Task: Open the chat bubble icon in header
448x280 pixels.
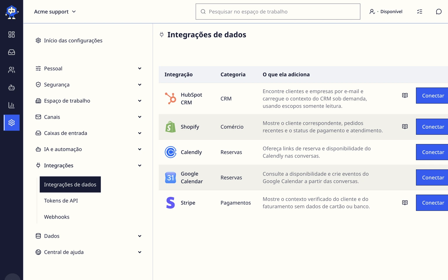Action: 439,12
